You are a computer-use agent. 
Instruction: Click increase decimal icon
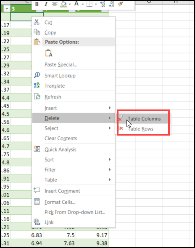103,4
